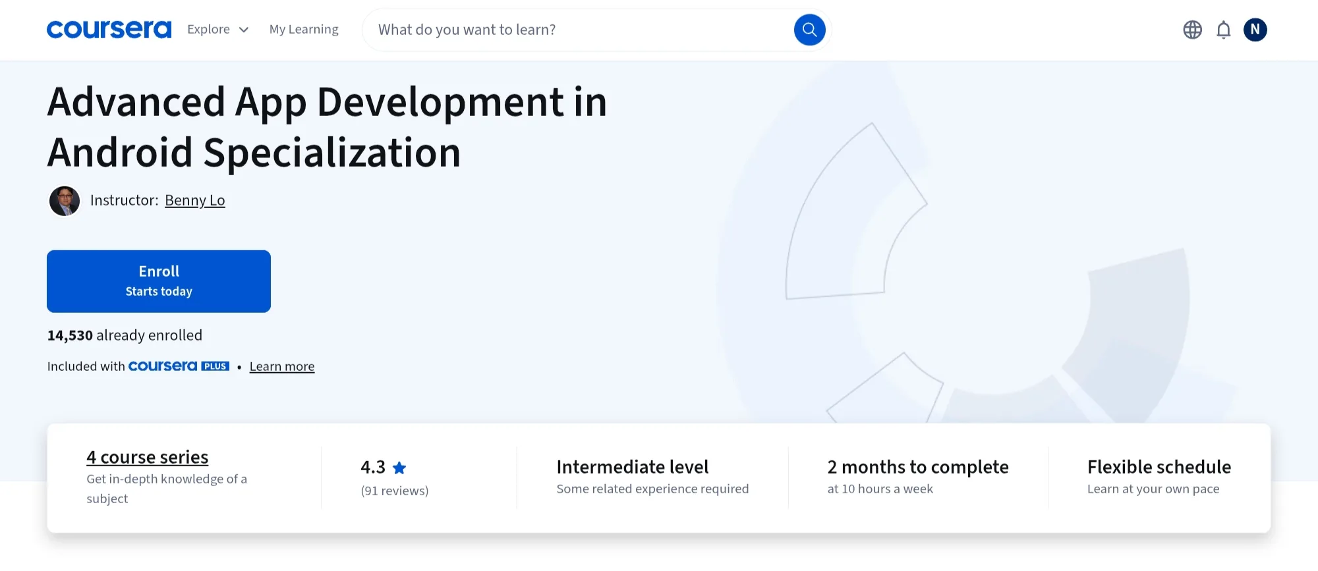The width and height of the screenshot is (1318, 571).
Task: Open instructor Benny Lo's page
Action: click(195, 200)
